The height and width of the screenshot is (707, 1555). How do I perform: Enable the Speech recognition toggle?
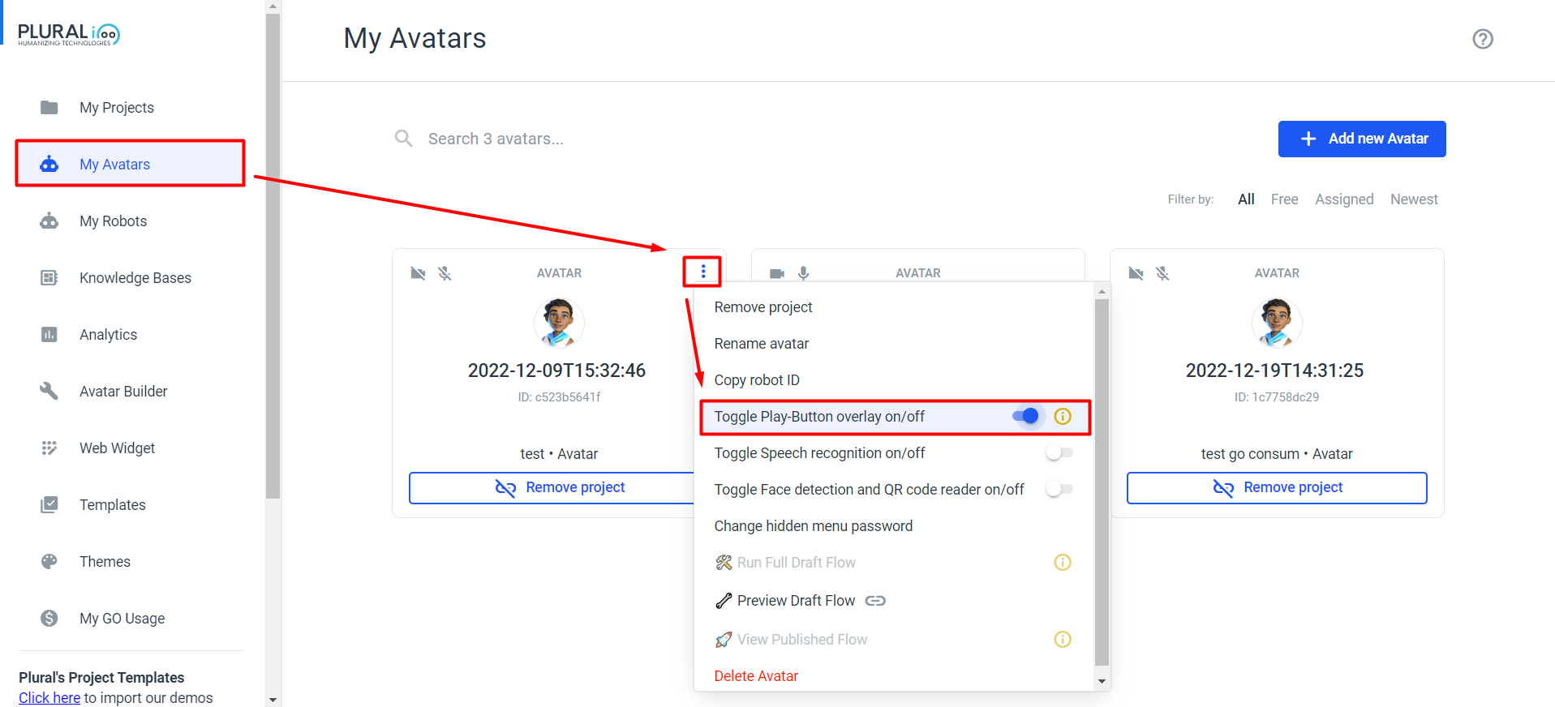pos(1059,453)
